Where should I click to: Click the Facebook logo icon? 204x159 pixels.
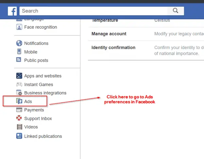pyautogui.click(x=13, y=11)
